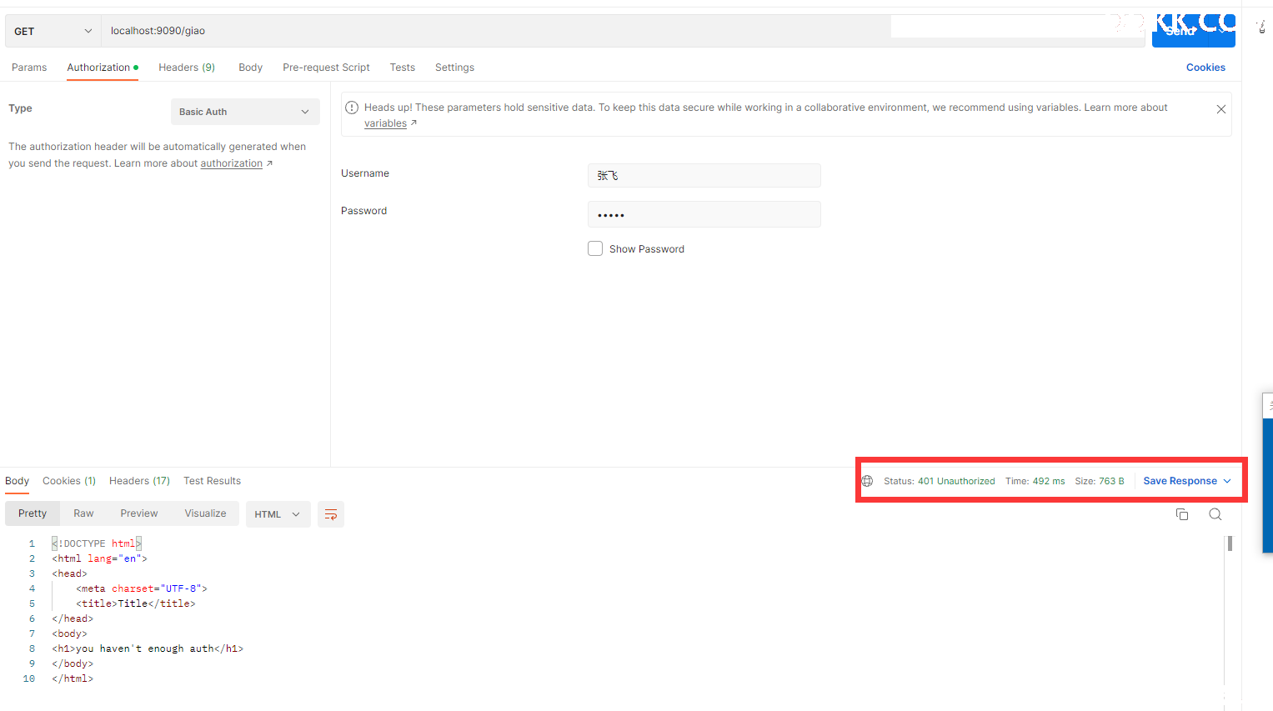Open search in response with magnifier icon

coord(1215,514)
